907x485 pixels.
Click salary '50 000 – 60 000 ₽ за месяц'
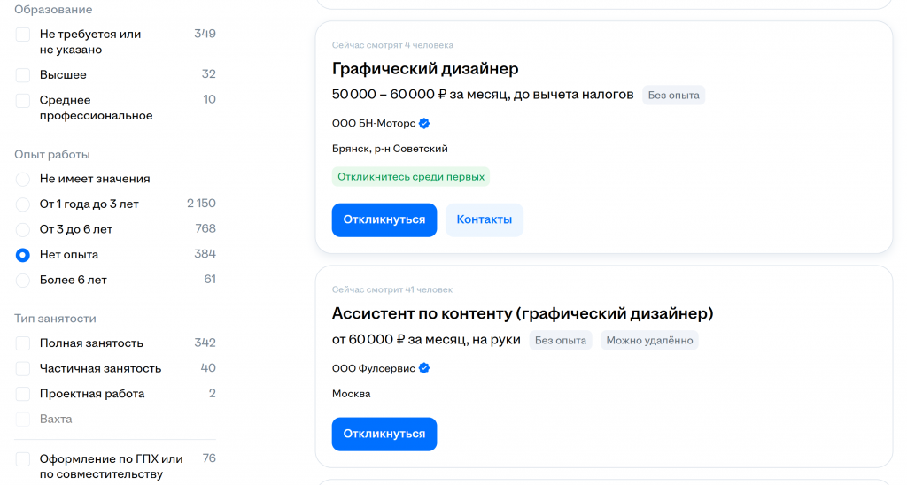point(483,95)
